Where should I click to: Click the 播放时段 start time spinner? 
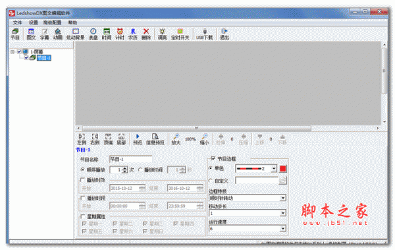click(142, 206)
